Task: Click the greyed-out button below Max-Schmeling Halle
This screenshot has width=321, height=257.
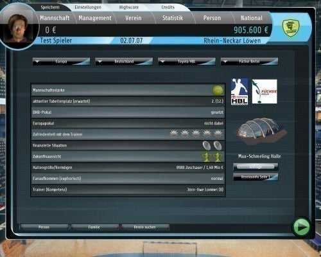Action: [256, 166]
